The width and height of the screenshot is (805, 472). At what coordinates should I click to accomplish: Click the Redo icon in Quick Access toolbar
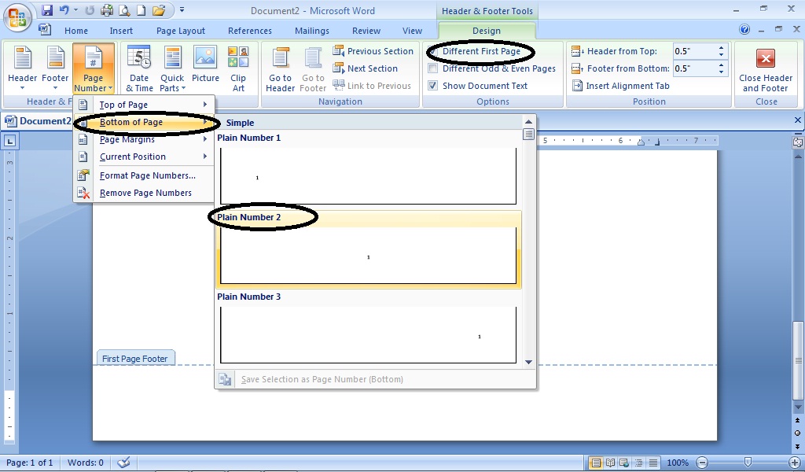pyautogui.click(x=90, y=10)
